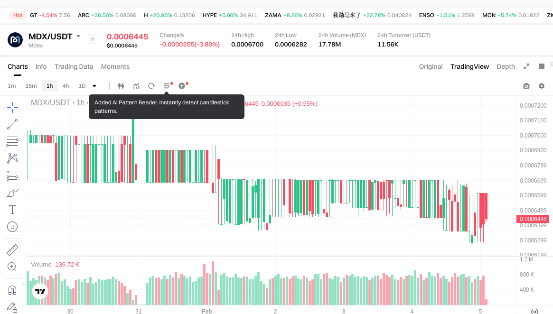Open the indicators chart icon
This screenshot has width=553, height=314.
pos(136,86)
